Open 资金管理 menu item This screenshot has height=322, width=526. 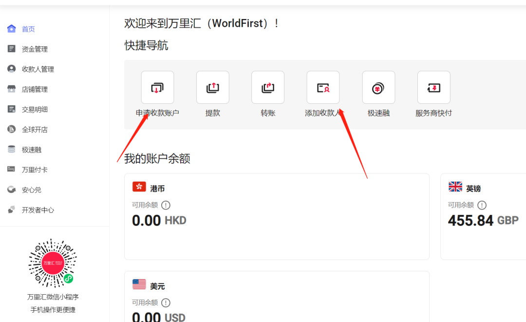click(35, 49)
